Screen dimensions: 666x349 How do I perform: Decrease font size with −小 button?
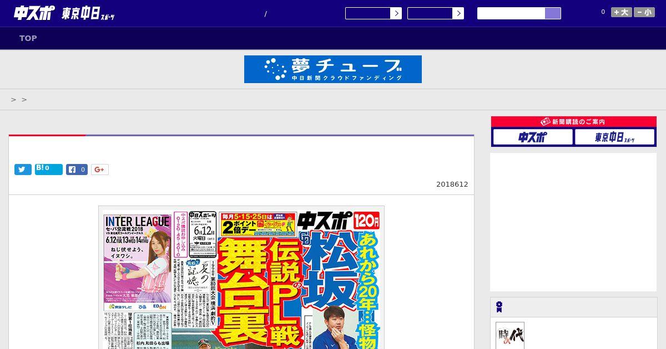coord(644,12)
